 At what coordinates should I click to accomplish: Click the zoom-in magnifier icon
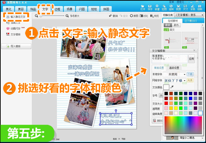point(67,16)
